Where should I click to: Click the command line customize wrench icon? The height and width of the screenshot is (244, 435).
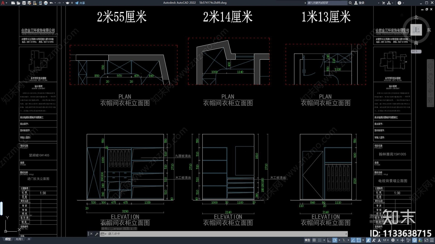97,234
